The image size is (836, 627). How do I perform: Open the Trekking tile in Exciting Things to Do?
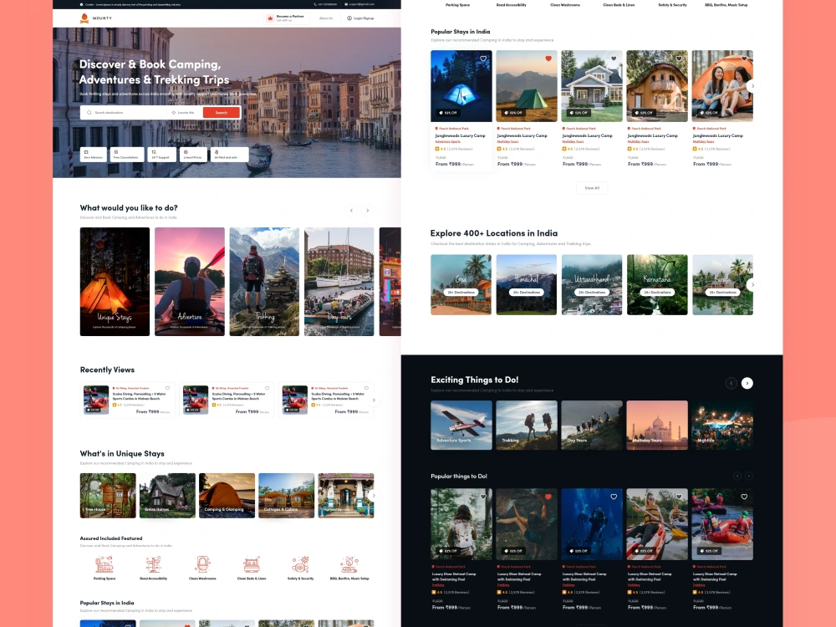(526, 426)
